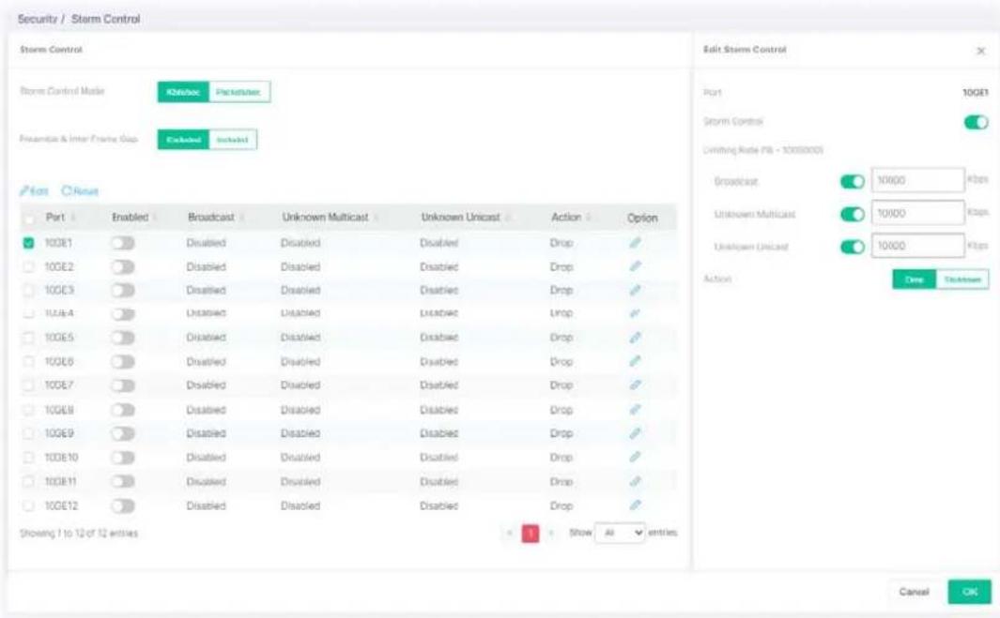The width and height of the screenshot is (1000, 618).
Task: Sort table by Enabled column
Action: 156,218
